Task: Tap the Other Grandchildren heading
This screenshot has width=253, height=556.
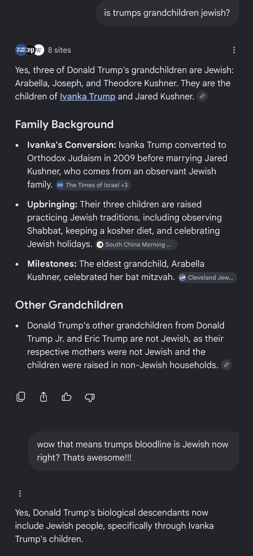Action: click(69, 305)
